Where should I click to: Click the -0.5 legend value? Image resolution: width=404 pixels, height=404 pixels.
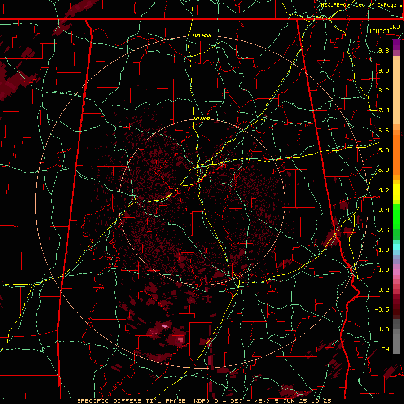pyautogui.click(x=382, y=310)
